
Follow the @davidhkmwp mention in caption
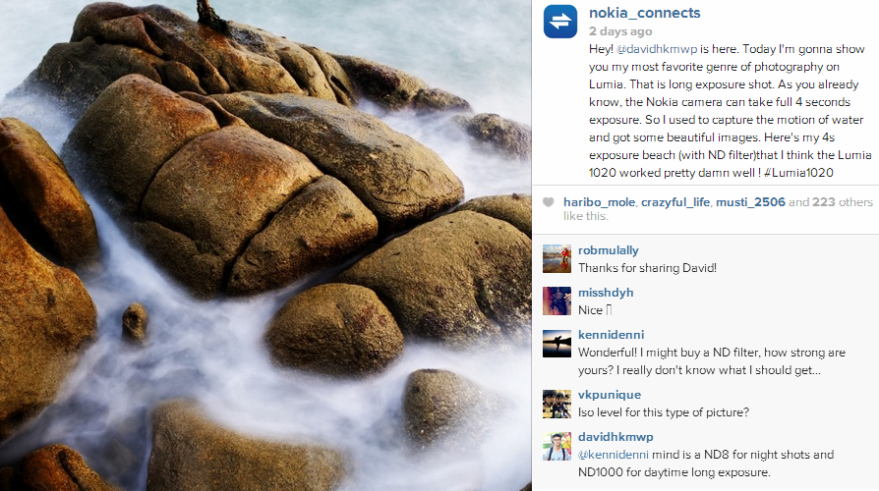point(657,49)
